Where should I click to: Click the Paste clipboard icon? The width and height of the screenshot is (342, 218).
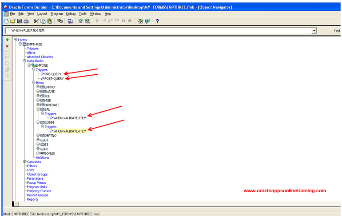tap(49, 21)
